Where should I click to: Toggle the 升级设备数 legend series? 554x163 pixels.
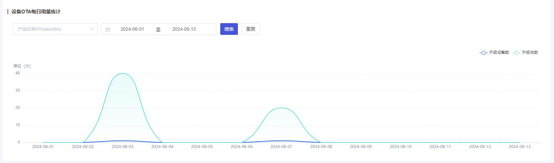(x=494, y=52)
